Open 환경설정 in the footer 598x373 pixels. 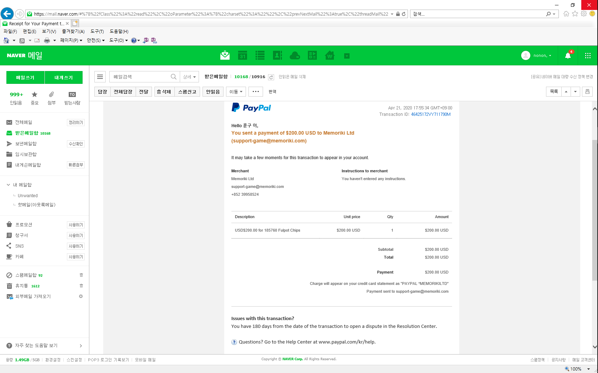pos(53,360)
